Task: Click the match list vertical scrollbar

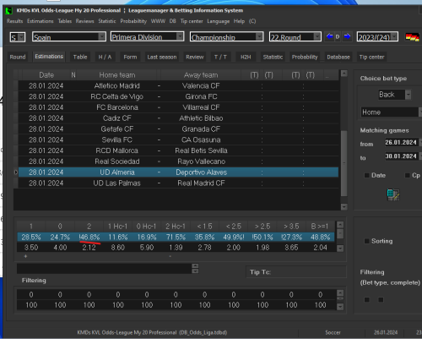Action: pyautogui.click(x=344, y=163)
